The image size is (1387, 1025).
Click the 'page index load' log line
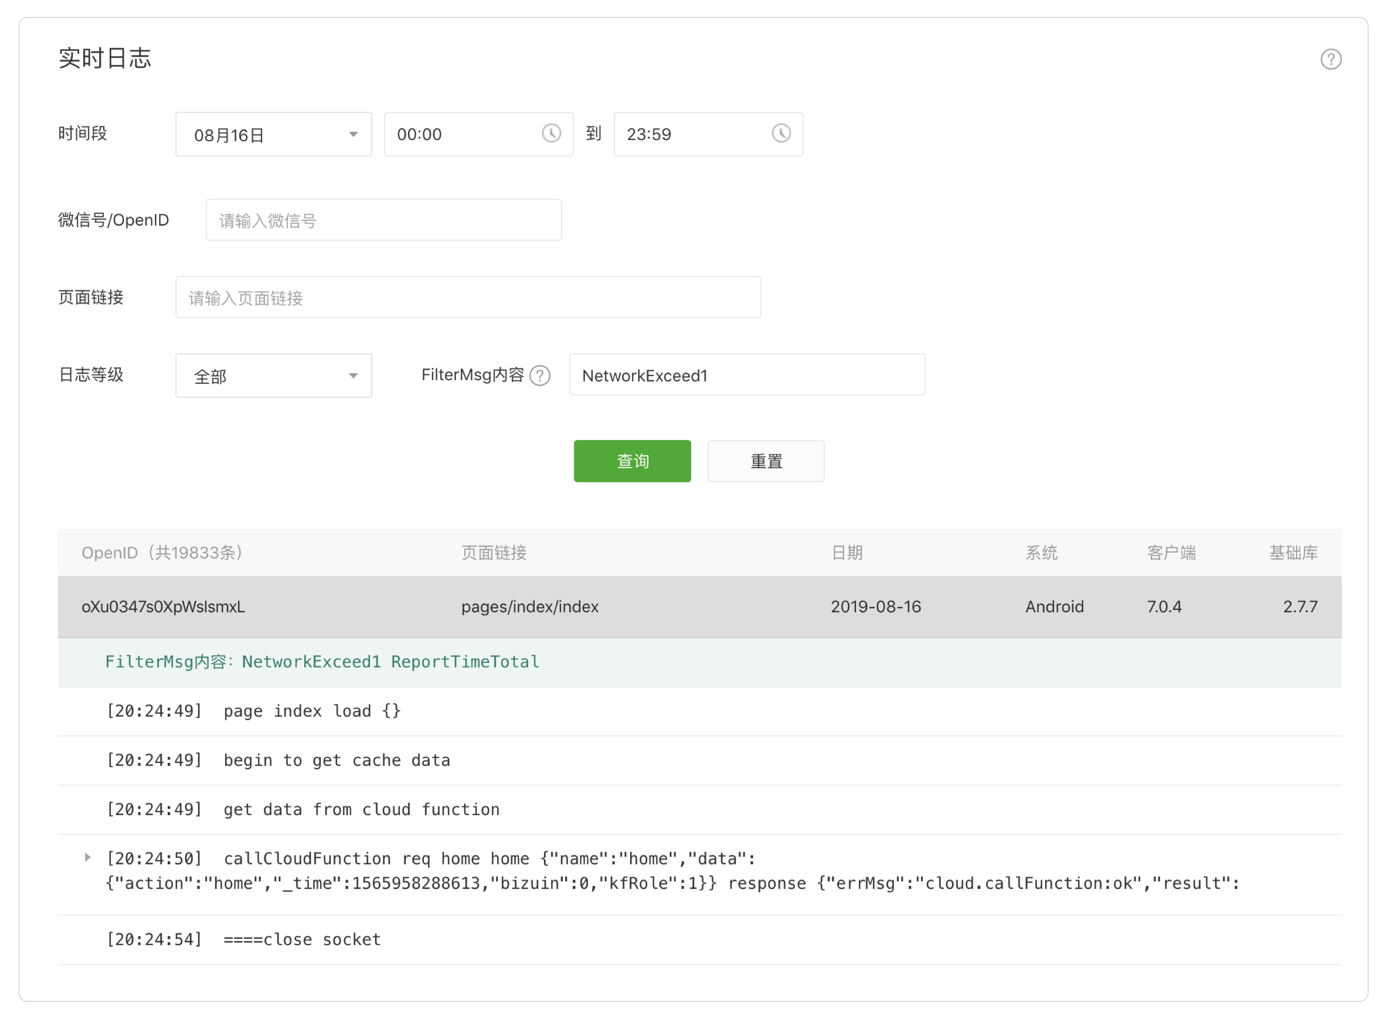[312, 711]
